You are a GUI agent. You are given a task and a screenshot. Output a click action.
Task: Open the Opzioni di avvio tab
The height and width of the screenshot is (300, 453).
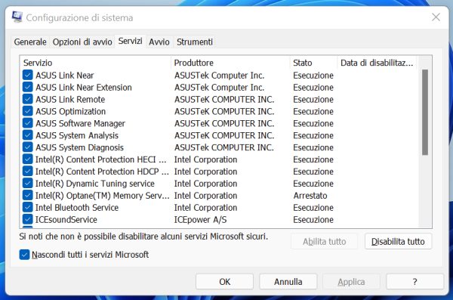point(82,42)
